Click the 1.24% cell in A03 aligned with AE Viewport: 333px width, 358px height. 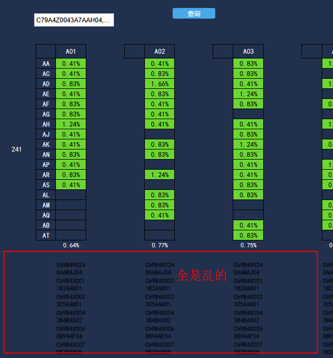pyautogui.click(x=248, y=94)
